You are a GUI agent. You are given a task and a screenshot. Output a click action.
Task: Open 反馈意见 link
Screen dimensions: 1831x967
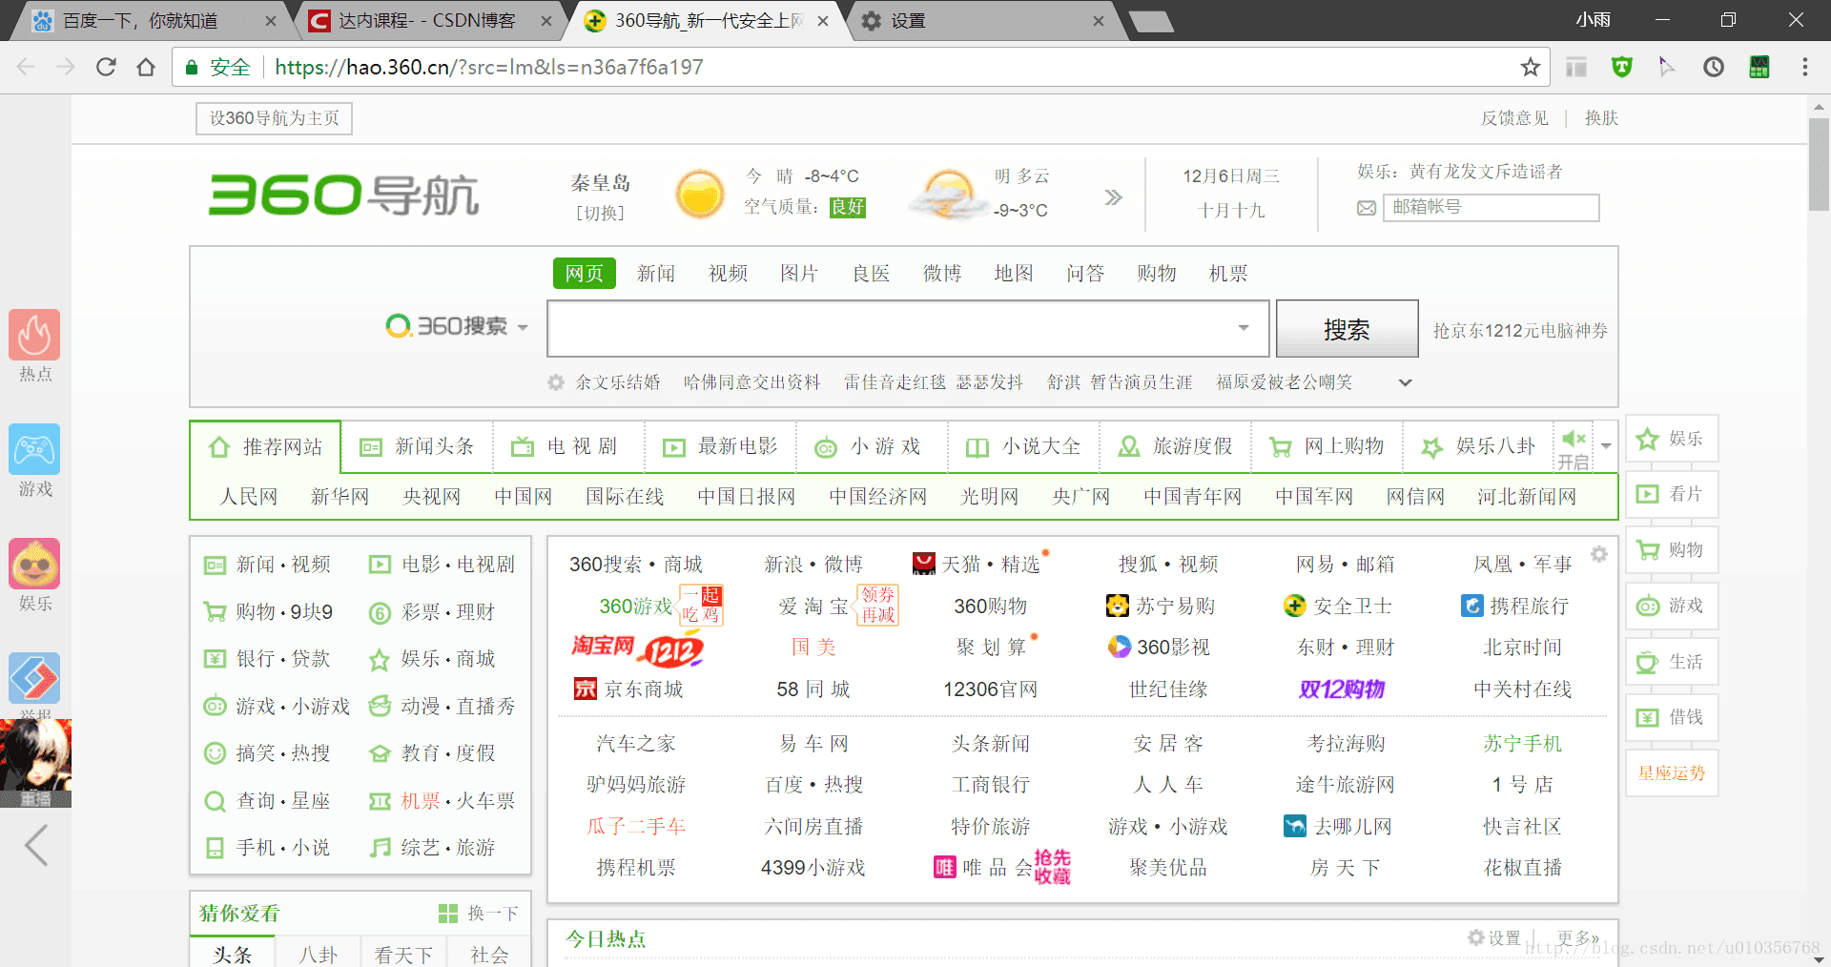(x=1514, y=118)
